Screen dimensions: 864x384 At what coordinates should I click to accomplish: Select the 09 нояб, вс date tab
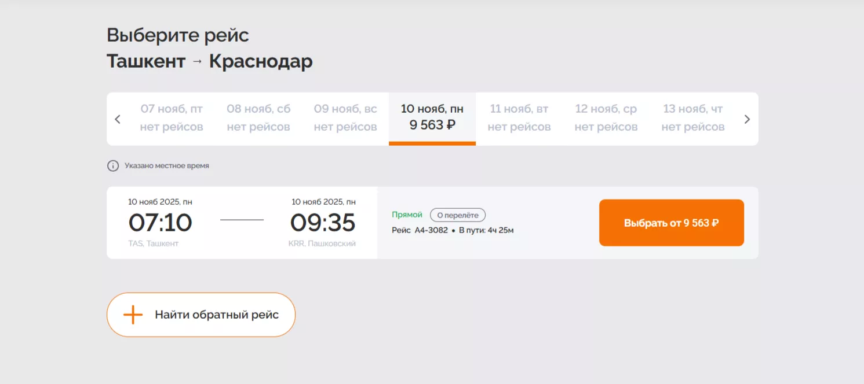pyautogui.click(x=345, y=118)
